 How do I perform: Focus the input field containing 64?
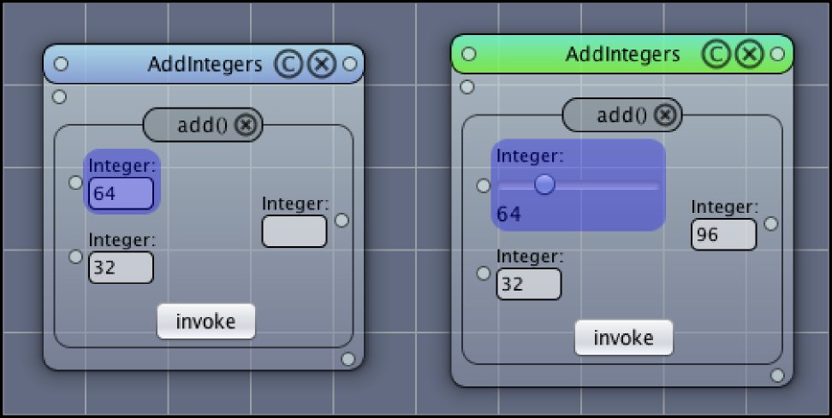121,193
